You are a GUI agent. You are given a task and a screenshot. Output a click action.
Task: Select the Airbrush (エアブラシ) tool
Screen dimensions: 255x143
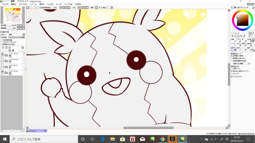pos(239,41)
